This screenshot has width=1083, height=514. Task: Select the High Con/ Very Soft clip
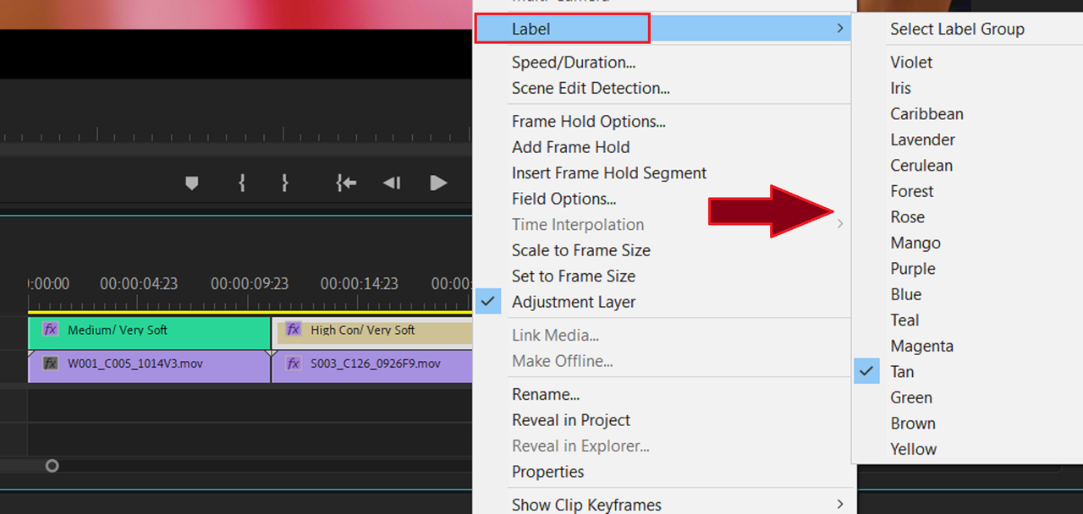coord(372,333)
